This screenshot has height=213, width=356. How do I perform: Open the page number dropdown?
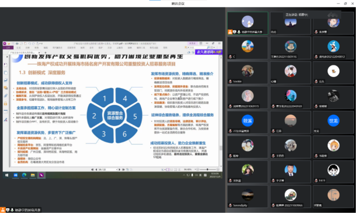pyautogui.click(x=117, y=169)
